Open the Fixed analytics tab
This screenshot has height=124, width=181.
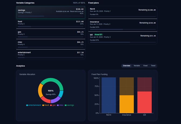pyautogui.click(x=145, y=66)
